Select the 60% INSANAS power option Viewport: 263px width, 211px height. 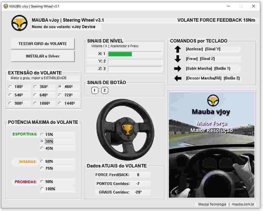(x=47, y=161)
